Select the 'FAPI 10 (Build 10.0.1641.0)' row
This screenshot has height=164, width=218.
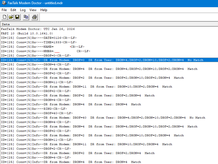(x=109, y=33)
